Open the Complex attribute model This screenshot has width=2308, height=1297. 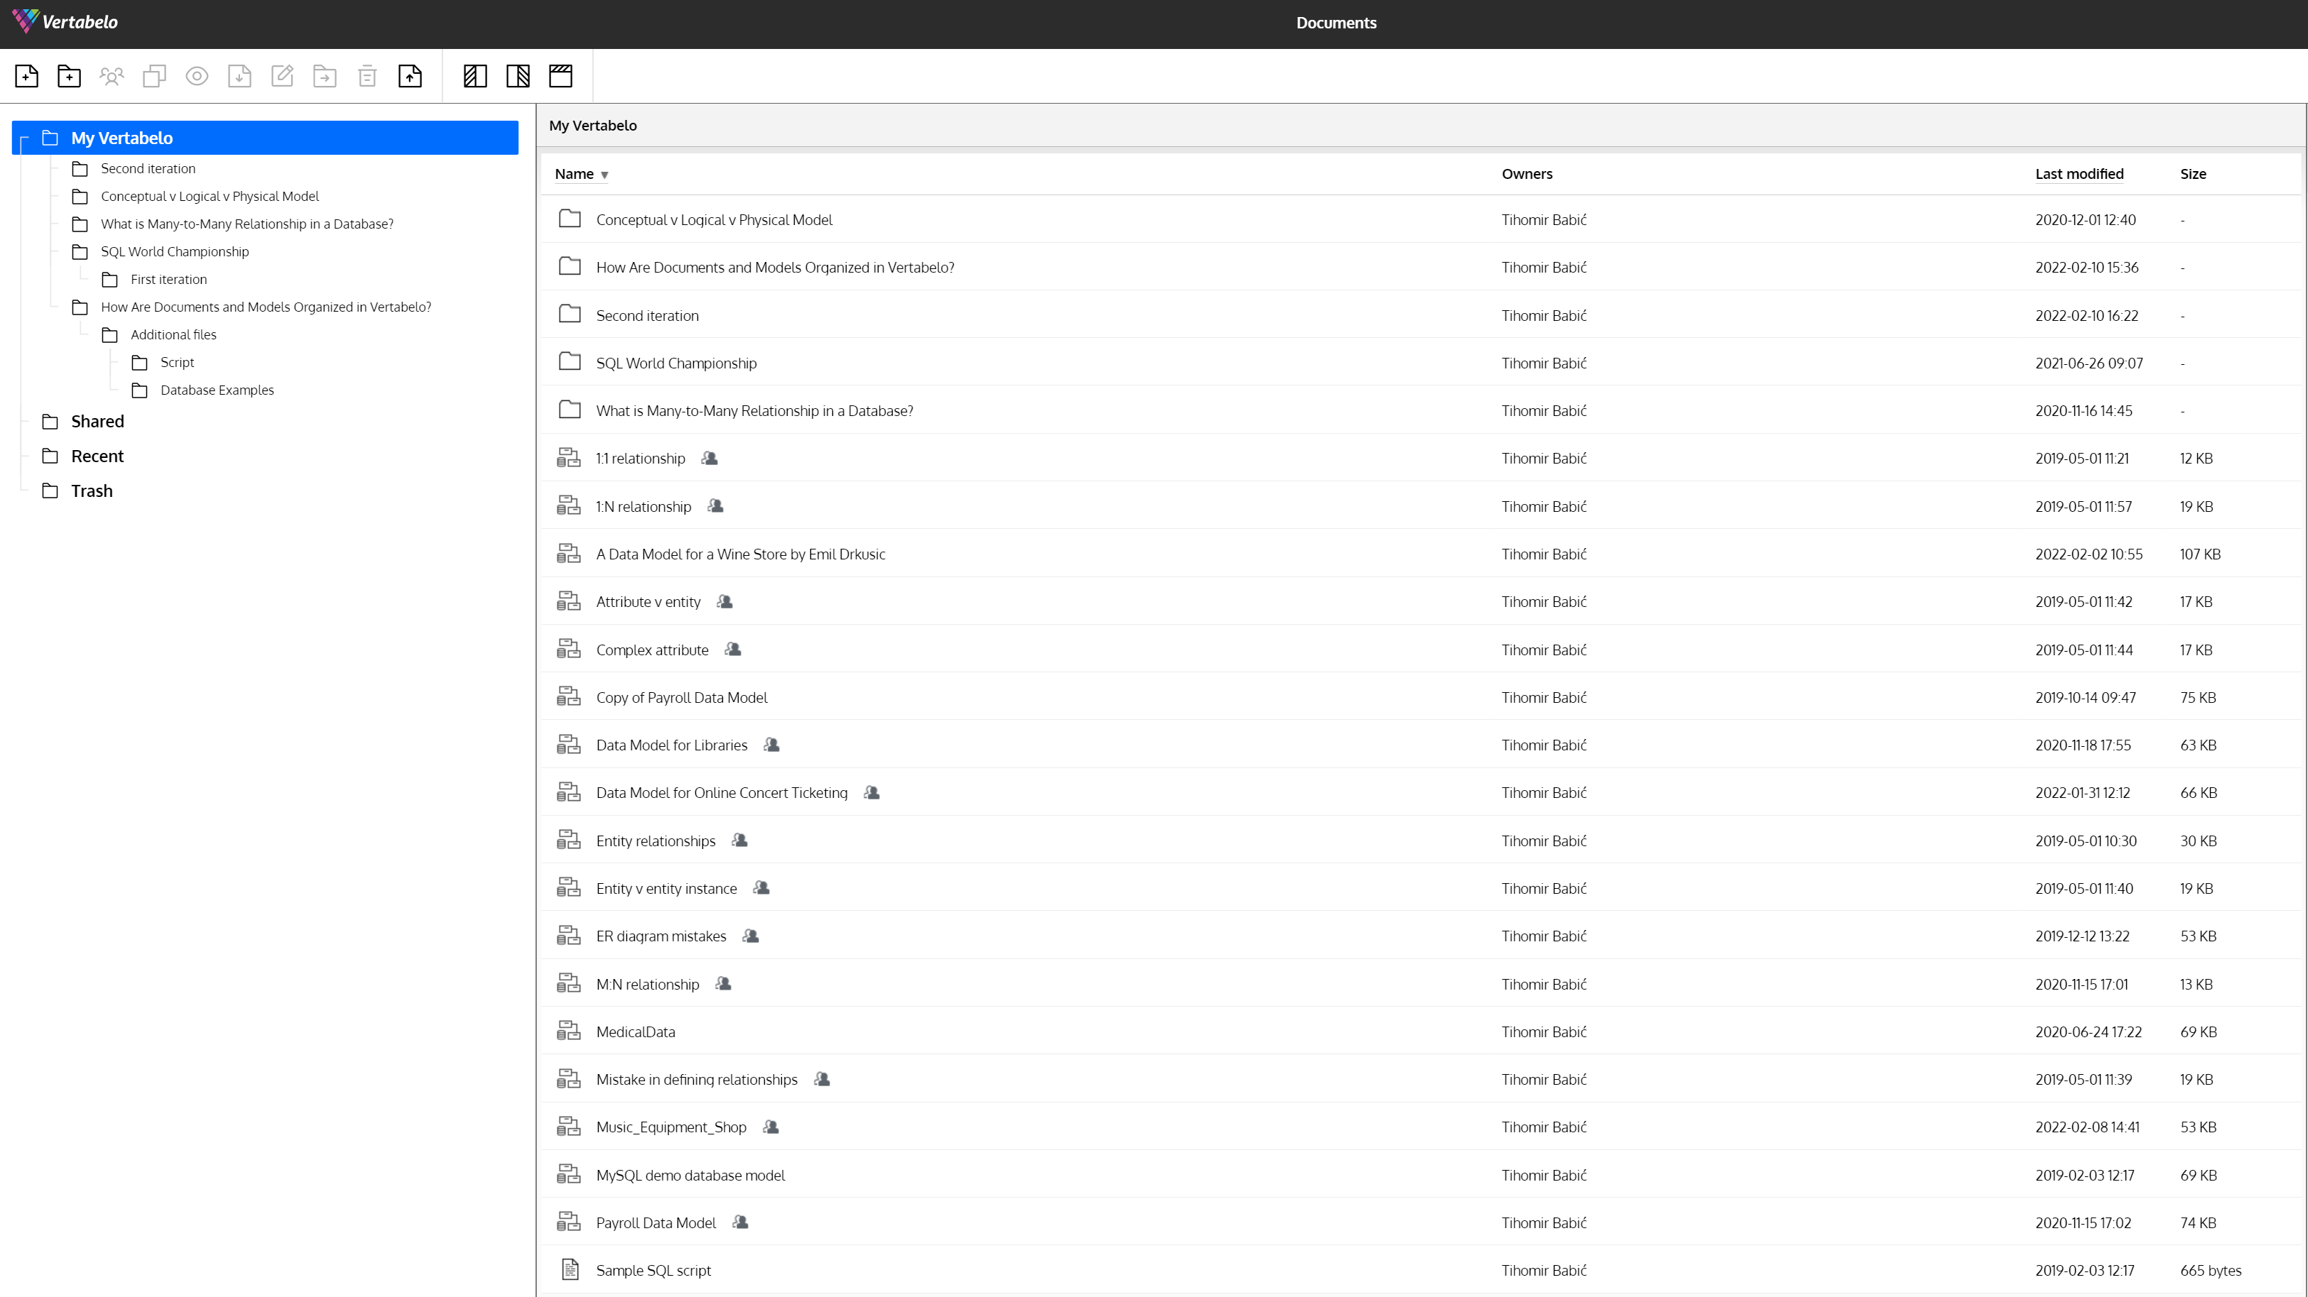coord(651,650)
